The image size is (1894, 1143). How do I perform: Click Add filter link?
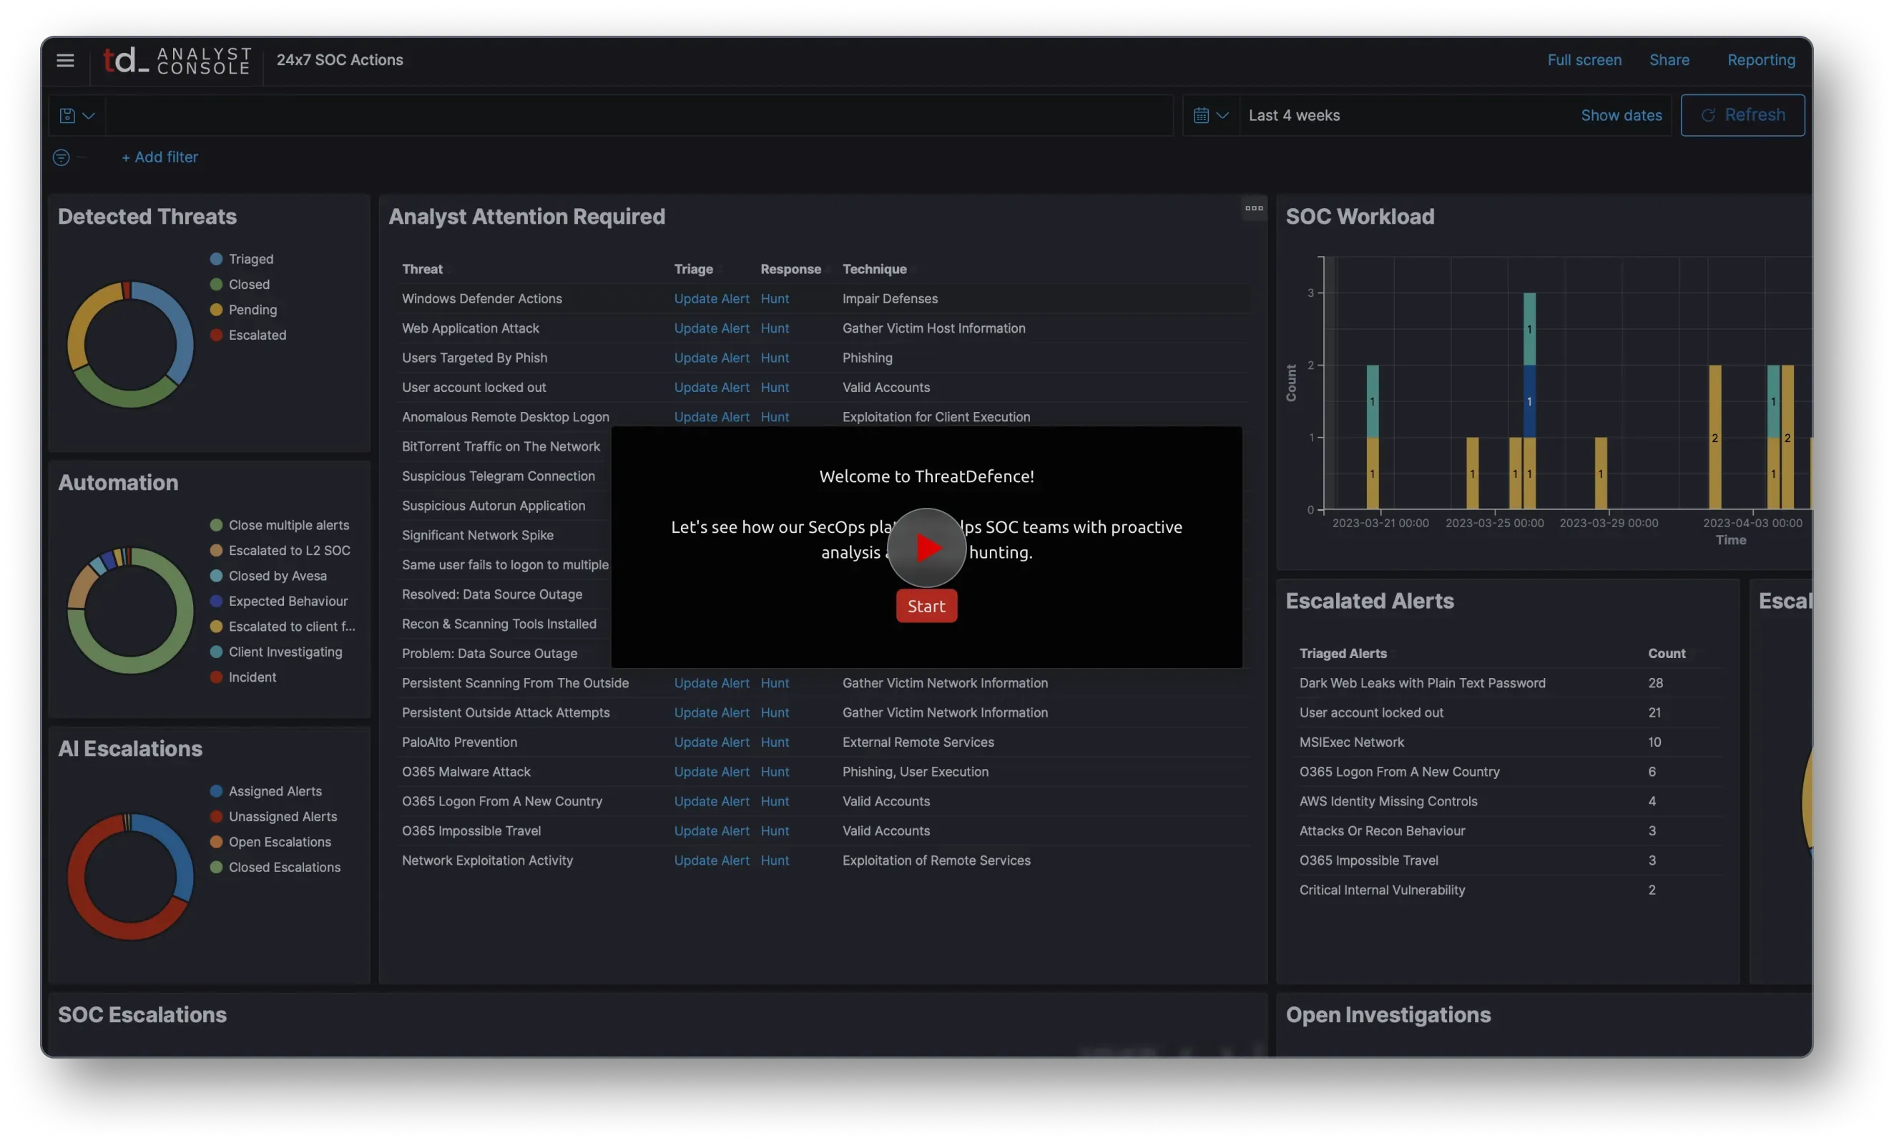(x=160, y=157)
